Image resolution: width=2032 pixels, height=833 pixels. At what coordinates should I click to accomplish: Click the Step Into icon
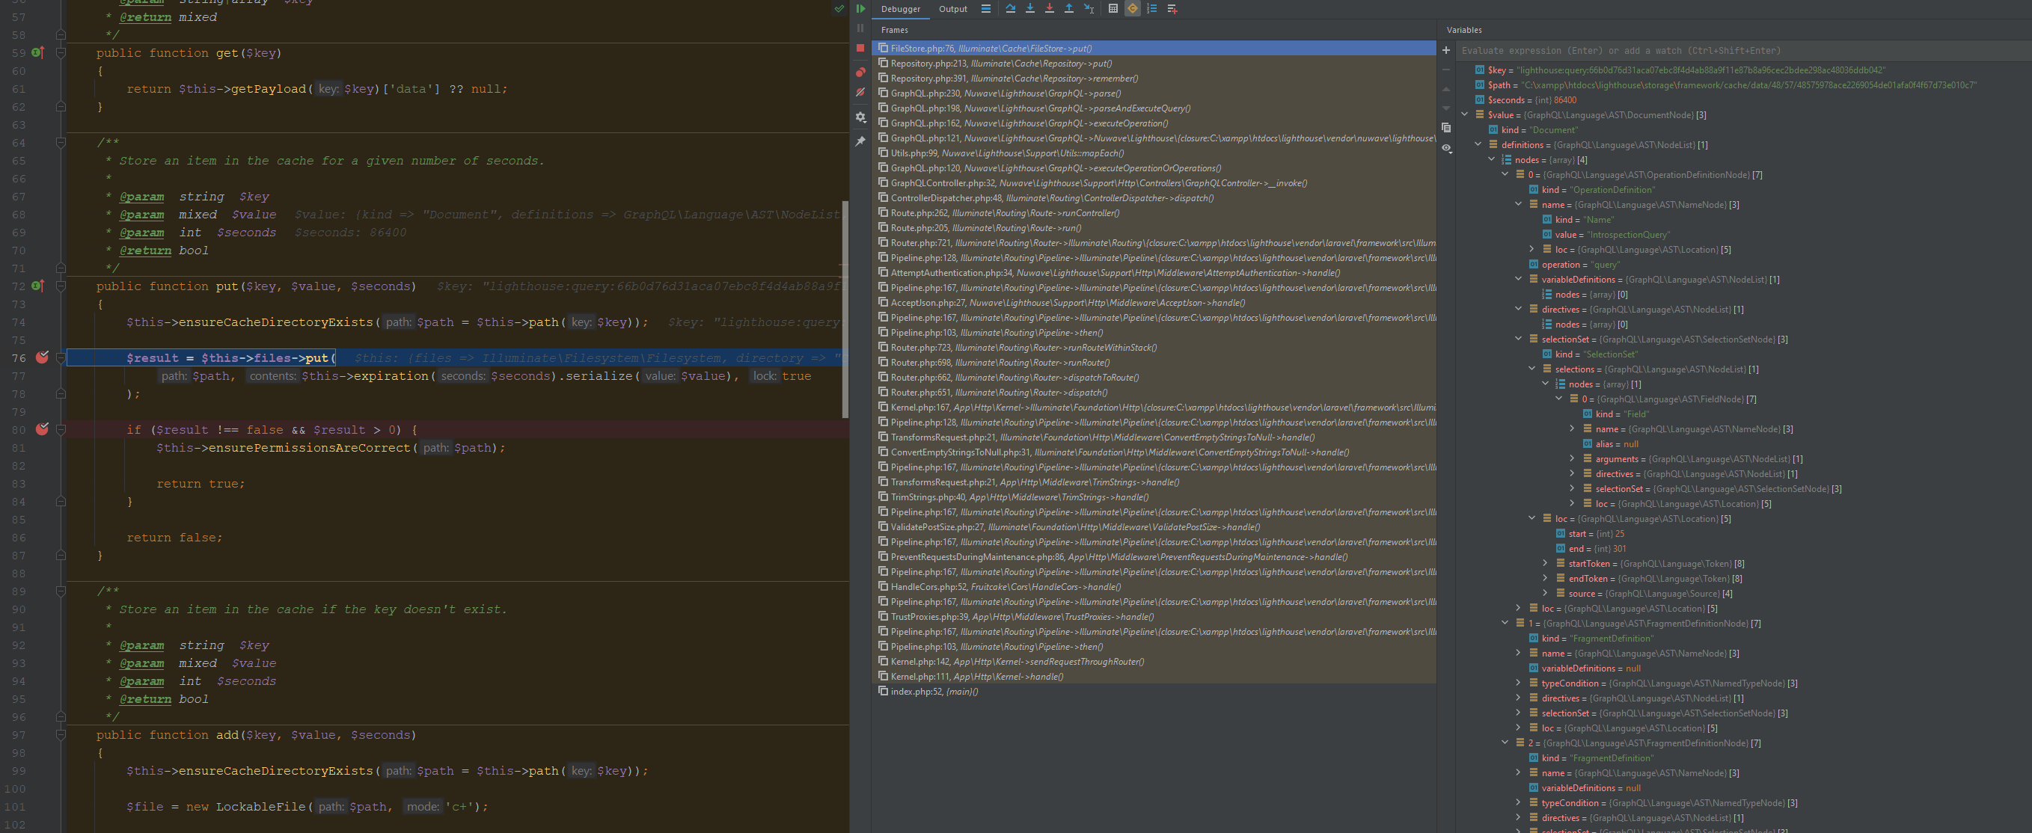(x=1030, y=9)
